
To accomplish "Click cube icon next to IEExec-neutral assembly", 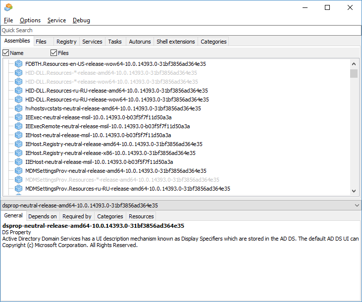I will (x=18, y=117).
